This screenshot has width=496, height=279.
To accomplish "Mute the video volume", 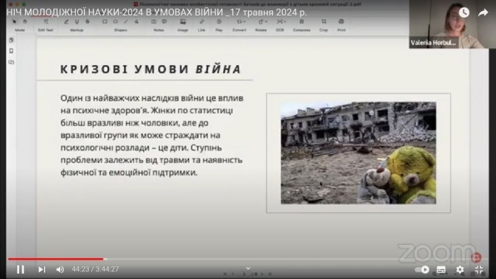I will [x=60, y=269].
